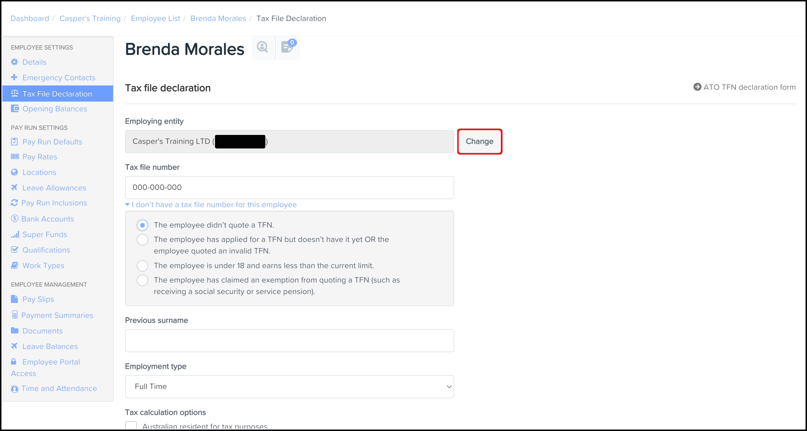
Task: Click the airplane icon beside Leave Allowances
Action: point(14,187)
